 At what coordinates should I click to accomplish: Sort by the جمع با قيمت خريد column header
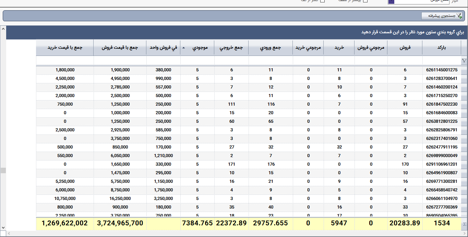click(x=65, y=48)
